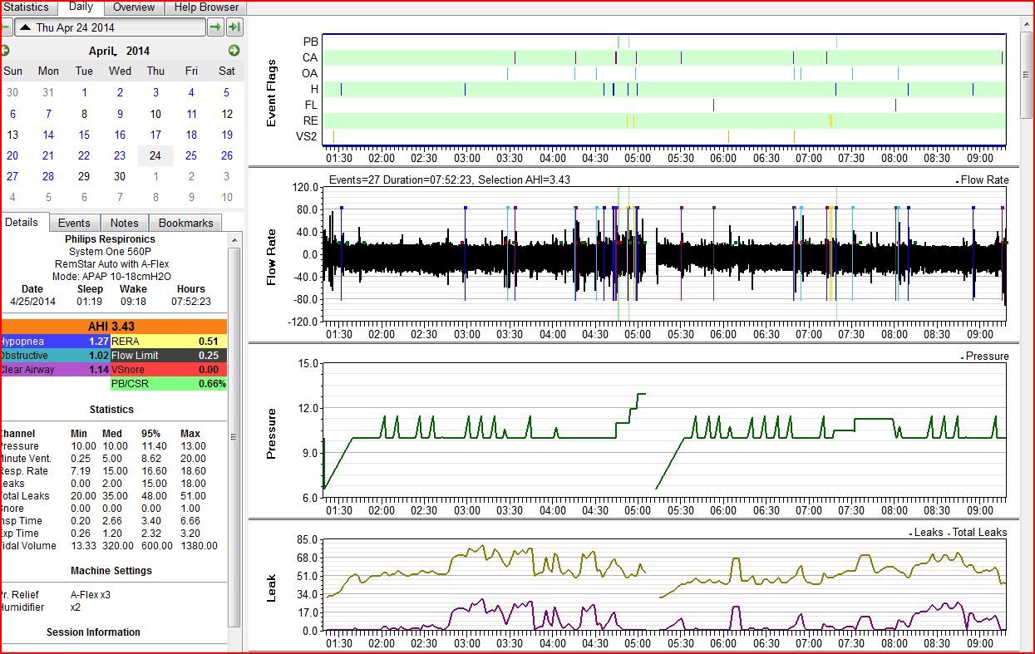Pick day 25 in the calendar
The image size is (1035, 654).
coord(191,155)
